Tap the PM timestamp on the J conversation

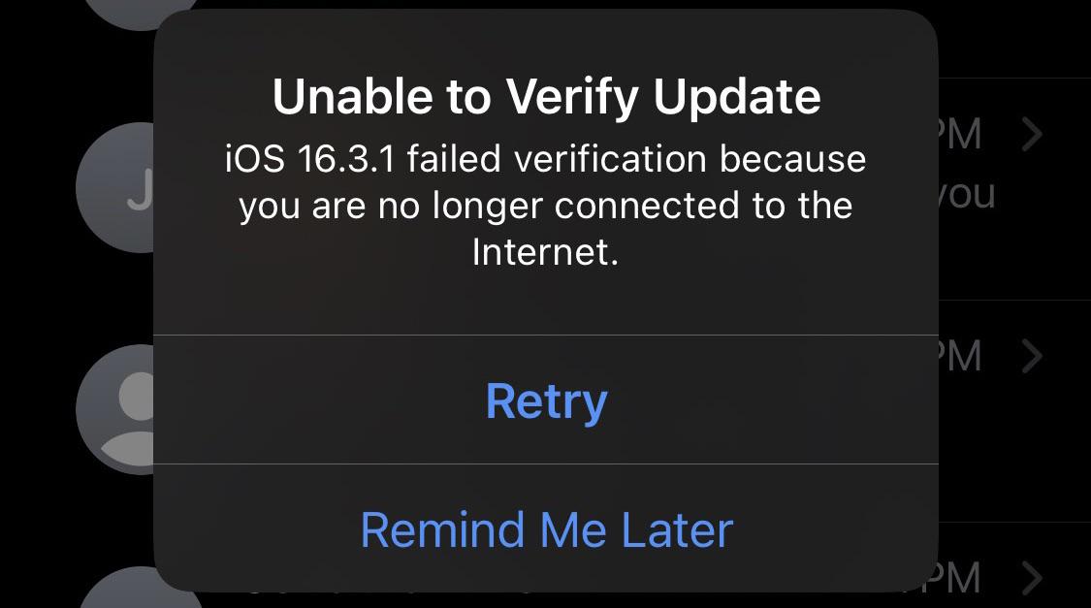960,136
